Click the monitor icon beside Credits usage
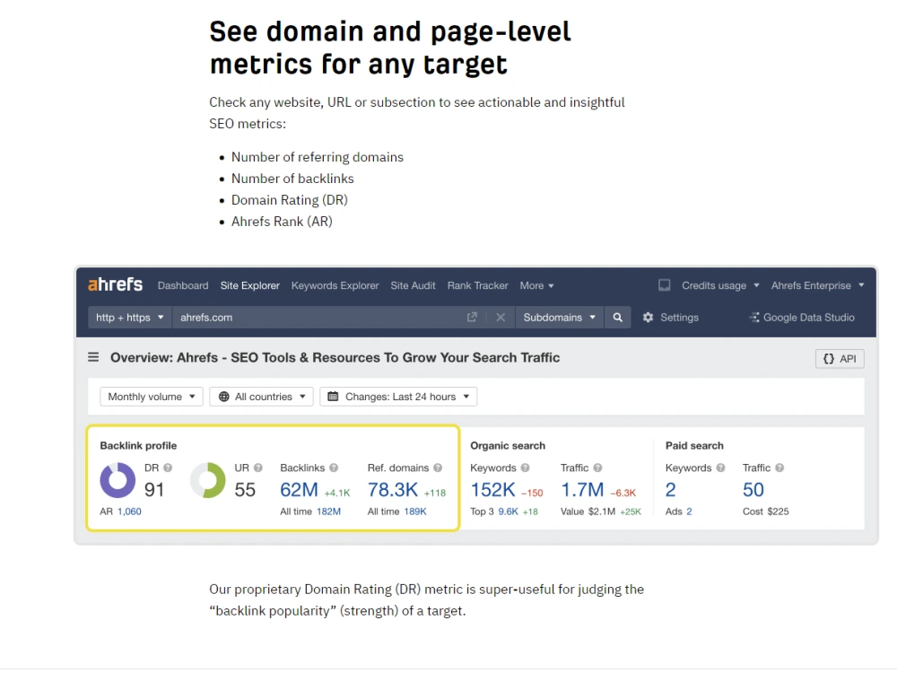897x673 pixels. [664, 285]
